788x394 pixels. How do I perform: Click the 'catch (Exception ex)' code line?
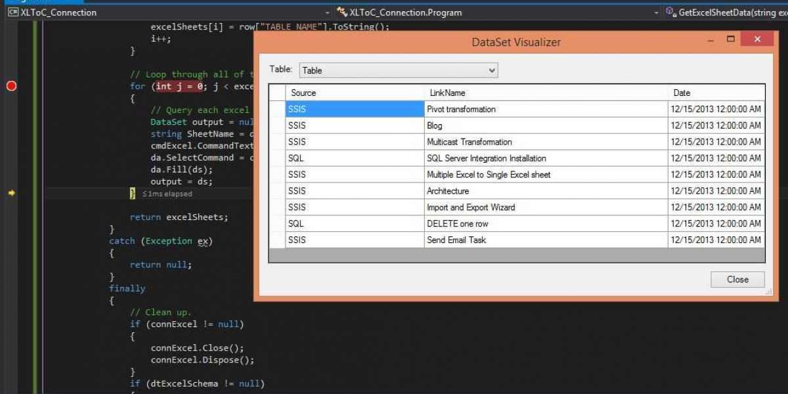tap(161, 241)
